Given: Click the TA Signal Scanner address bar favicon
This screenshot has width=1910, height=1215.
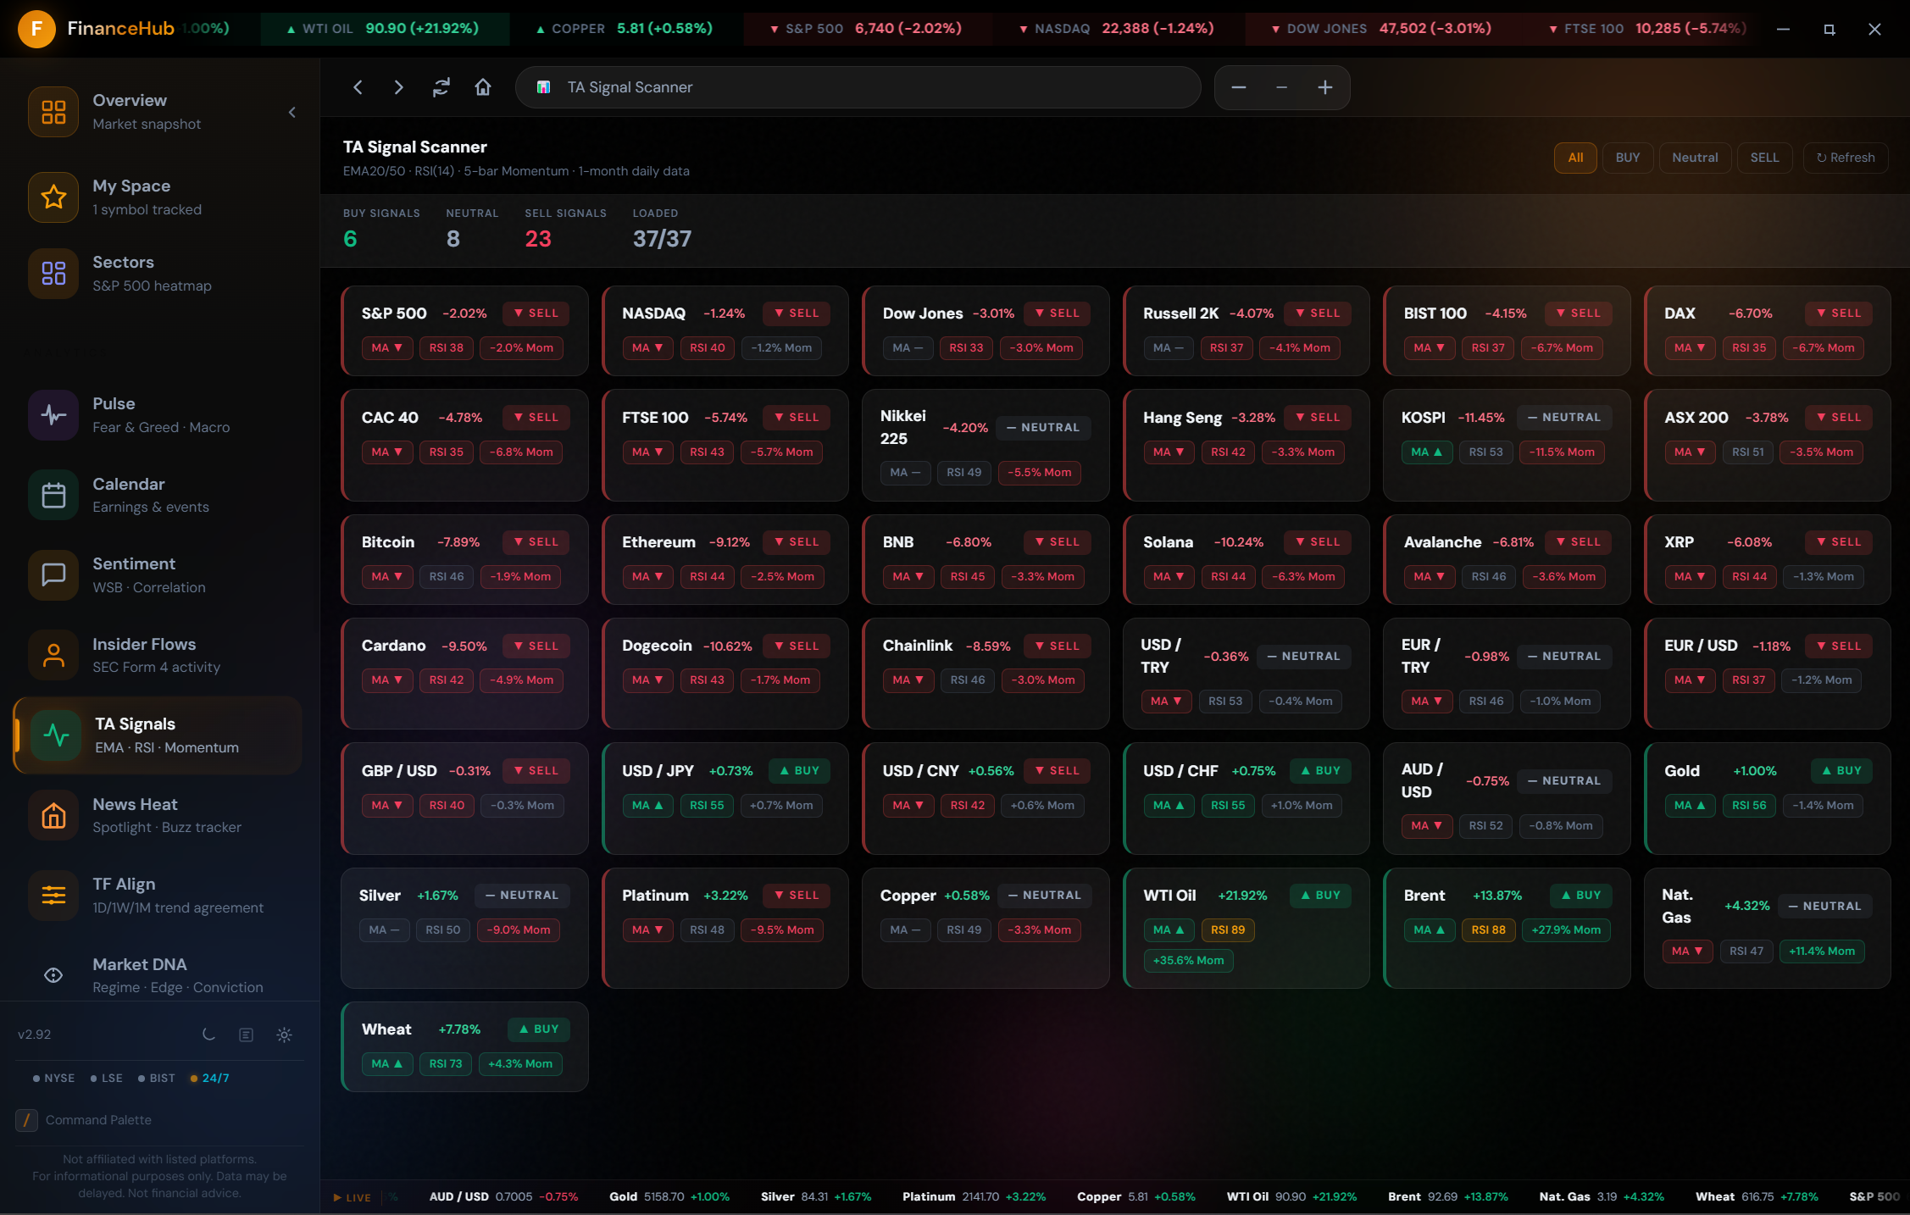Looking at the screenshot, I should (544, 87).
